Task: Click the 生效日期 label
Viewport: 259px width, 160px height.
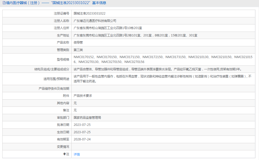Action: [x=63, y=132]
